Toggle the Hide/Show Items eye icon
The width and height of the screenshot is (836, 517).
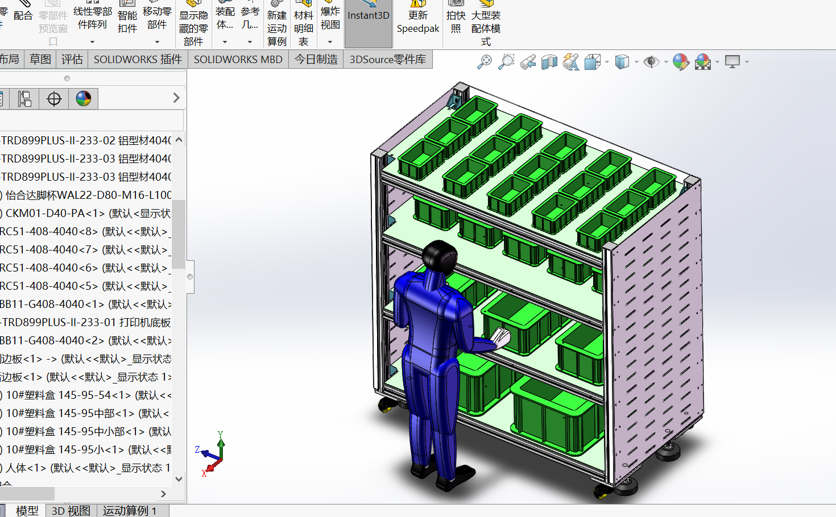coord(651,61)
